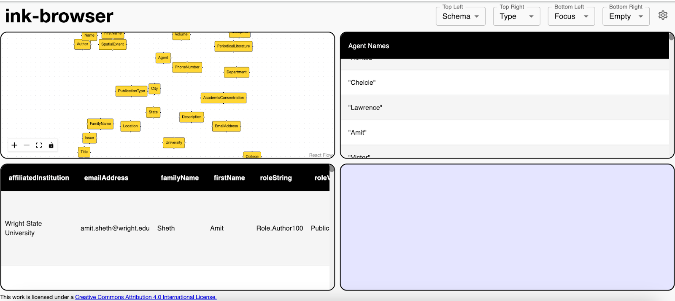Select the PublicationType node
This screenshot has width=675, height=301.
(x=132, y=91)
